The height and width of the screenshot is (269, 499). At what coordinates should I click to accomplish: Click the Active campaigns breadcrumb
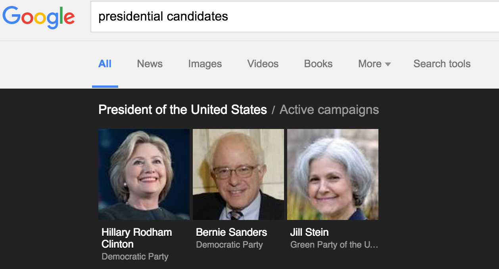tap(329, 110)
